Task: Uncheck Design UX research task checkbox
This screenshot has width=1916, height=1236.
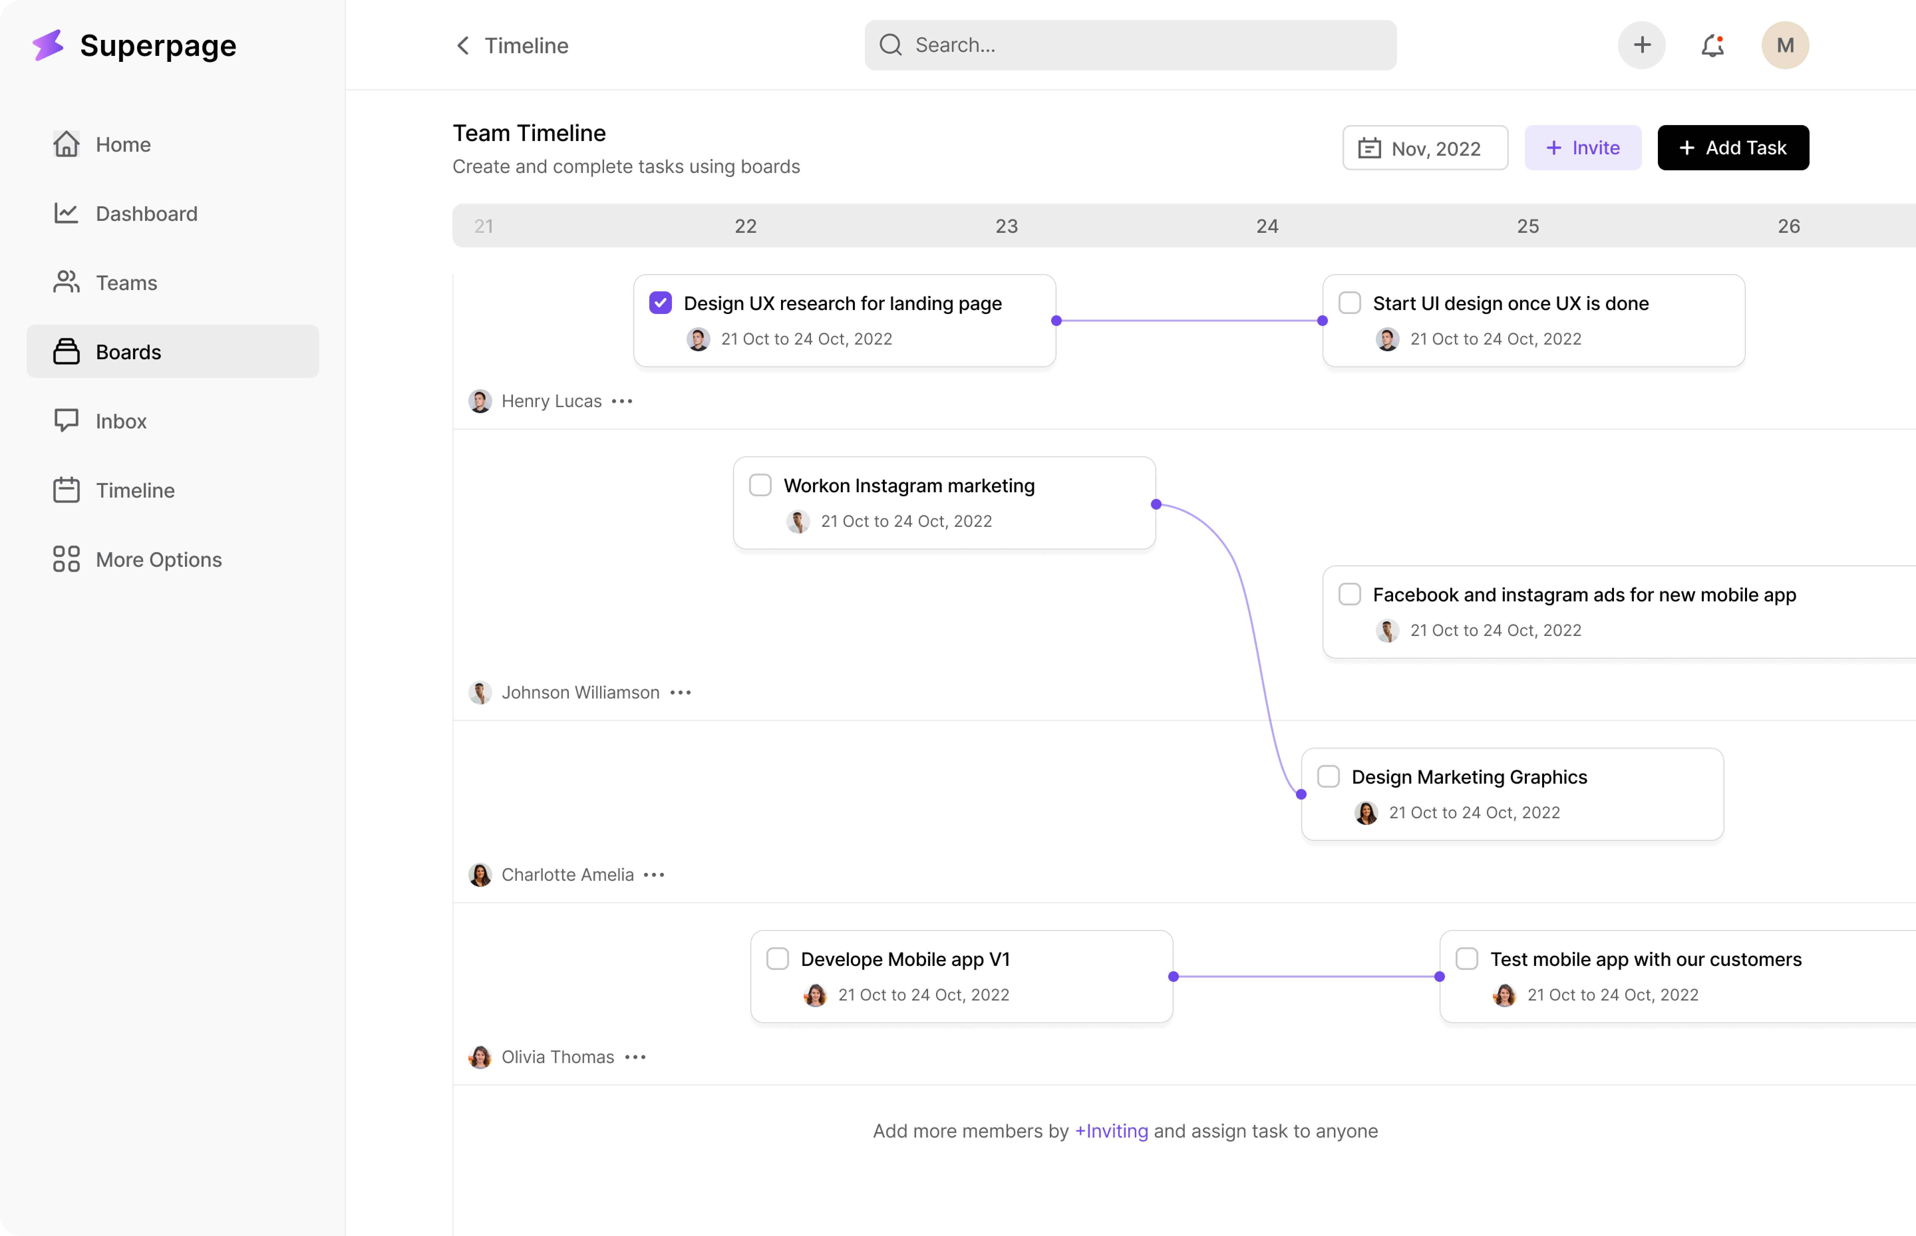Action: coord(661,303)
